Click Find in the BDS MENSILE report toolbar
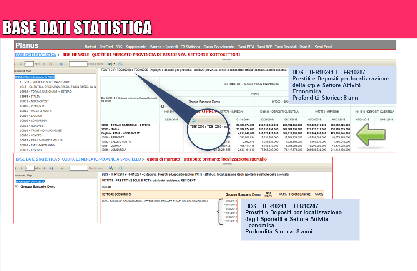Image resolution: width=417 pixels, height=271 pixels. (x=91, y=64)
